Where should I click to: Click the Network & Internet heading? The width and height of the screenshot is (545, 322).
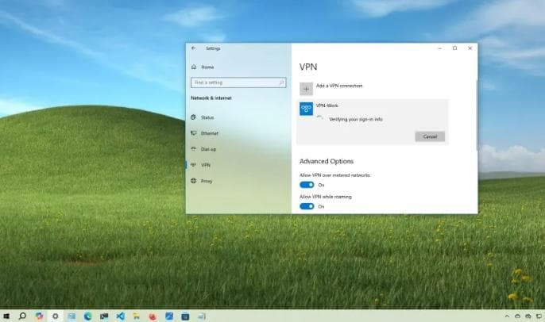211,98
